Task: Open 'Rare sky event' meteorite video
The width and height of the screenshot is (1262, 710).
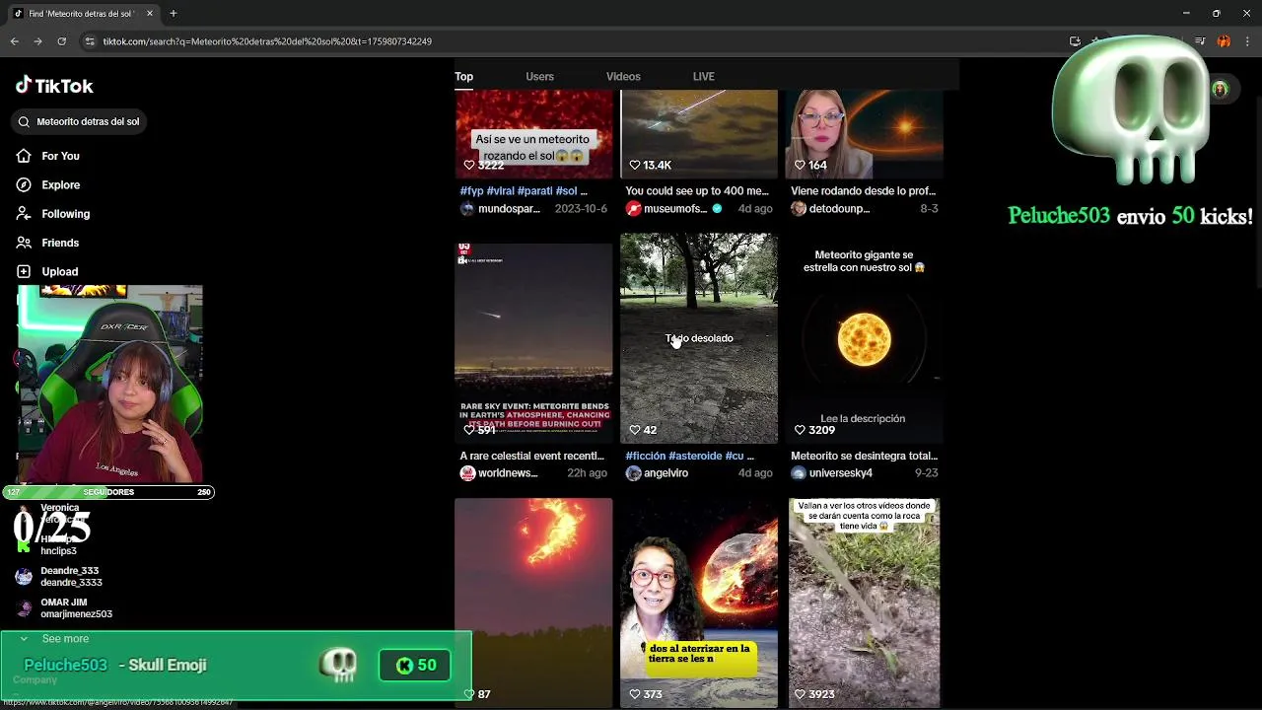Action: 533,343
